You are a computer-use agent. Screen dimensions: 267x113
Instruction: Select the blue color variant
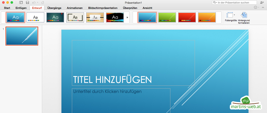click(x=147, y=17)
